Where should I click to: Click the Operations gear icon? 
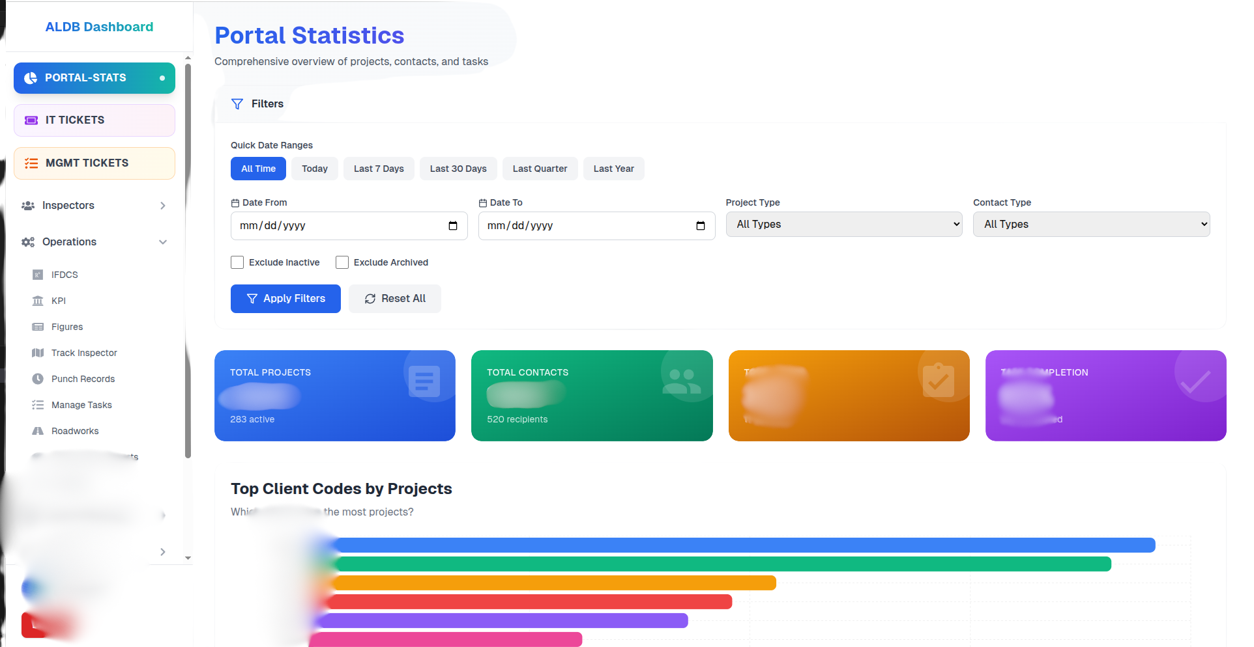pos(27,241)
